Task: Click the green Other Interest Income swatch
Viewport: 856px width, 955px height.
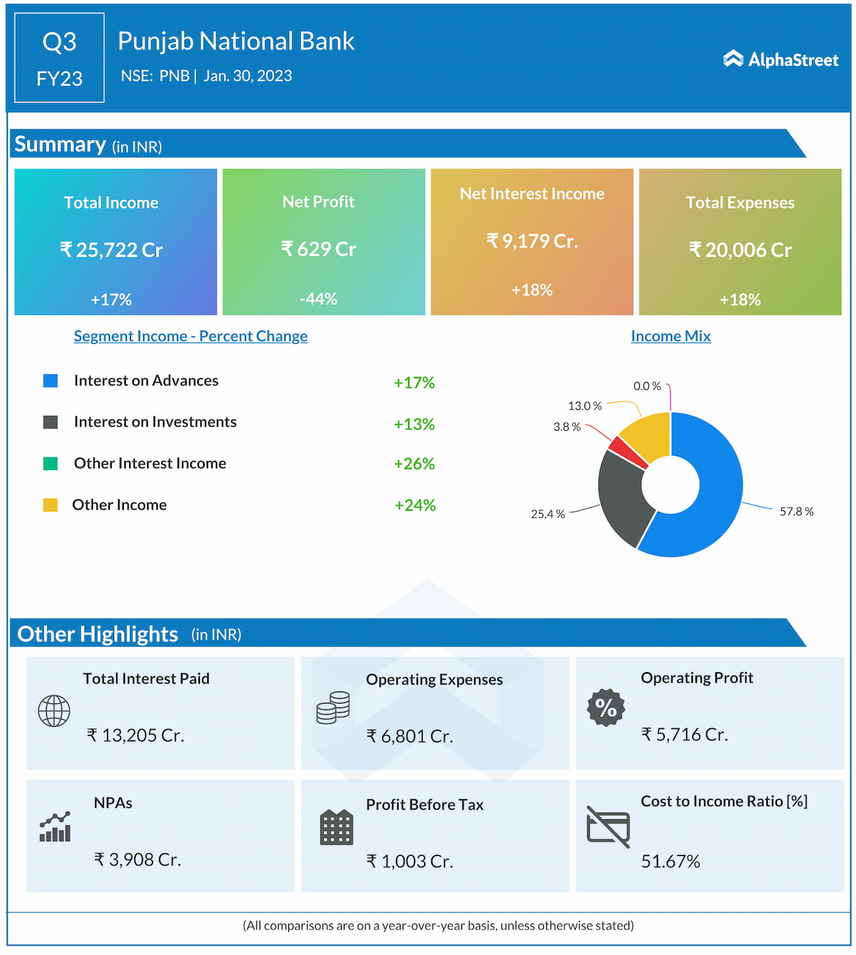Action: click(x=50, y=463)
